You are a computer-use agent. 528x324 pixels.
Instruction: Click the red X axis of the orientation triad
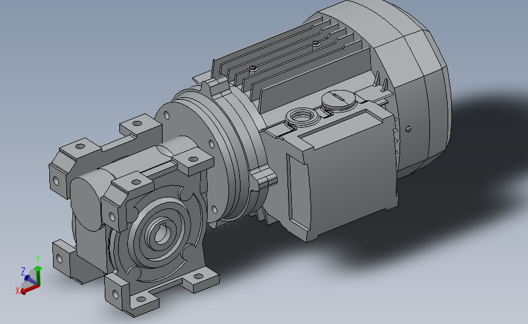tap(30, 289)
